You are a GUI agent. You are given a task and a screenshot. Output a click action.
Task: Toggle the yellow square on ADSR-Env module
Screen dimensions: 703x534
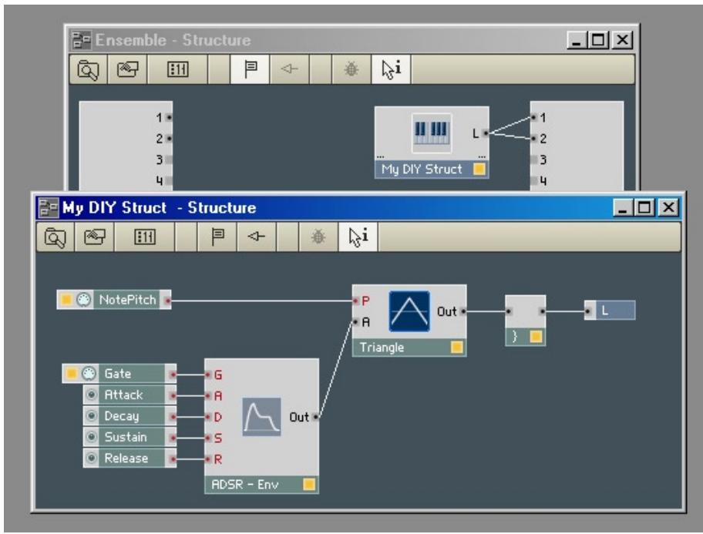308,482
